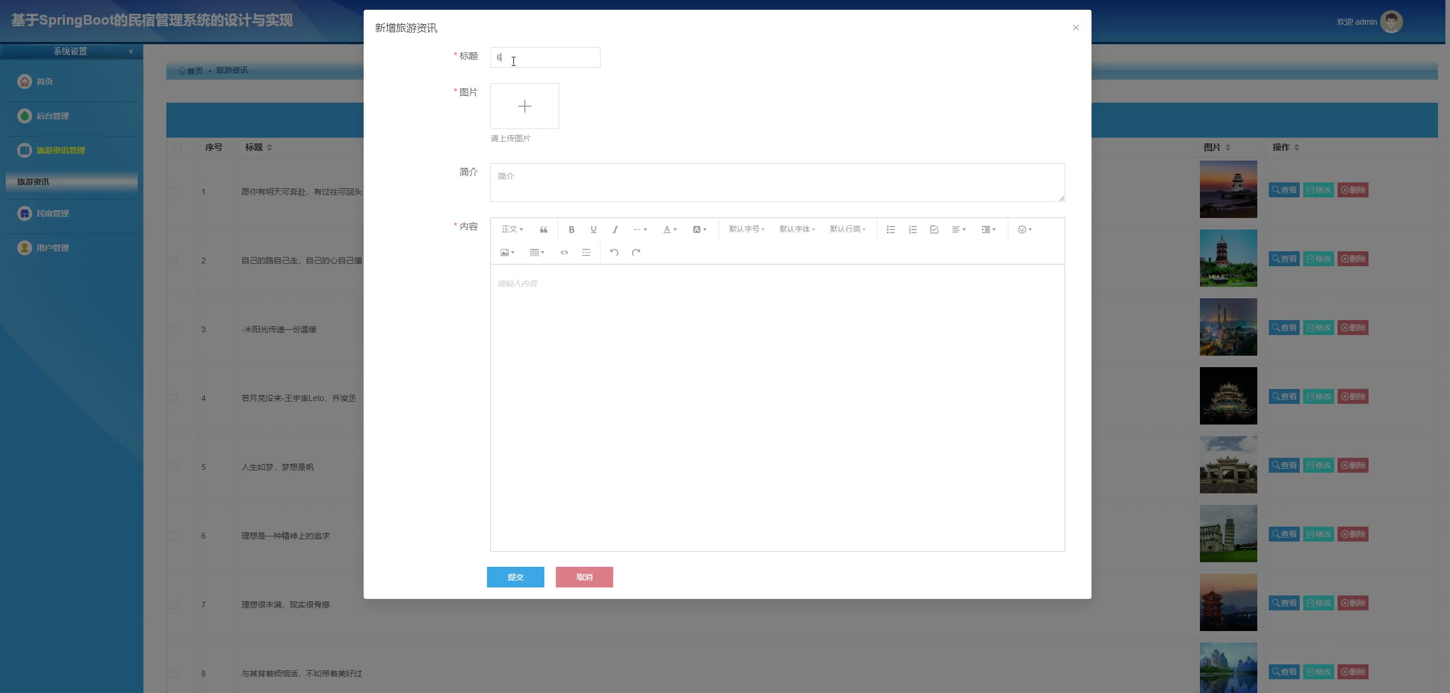This screenshot has width=1450, height=693.
Task: Insert a bulleted list
Action: [891, 229]
